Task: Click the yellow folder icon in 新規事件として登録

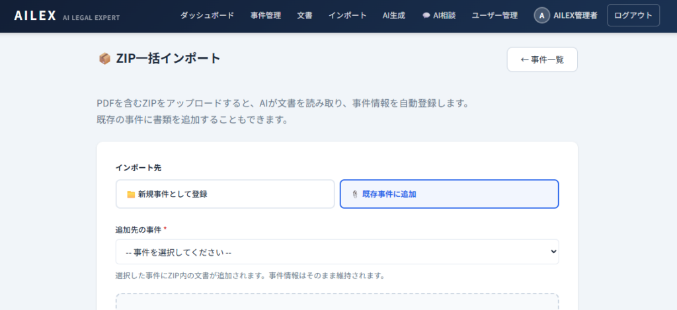Action: pos(131,194)
